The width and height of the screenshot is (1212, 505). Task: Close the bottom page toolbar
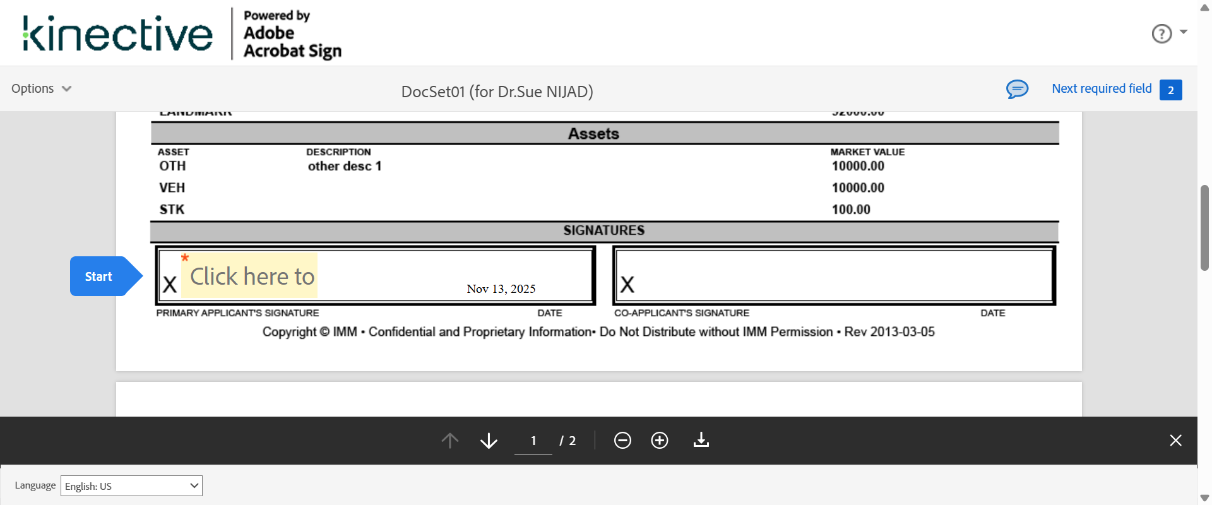[1175, 441]
